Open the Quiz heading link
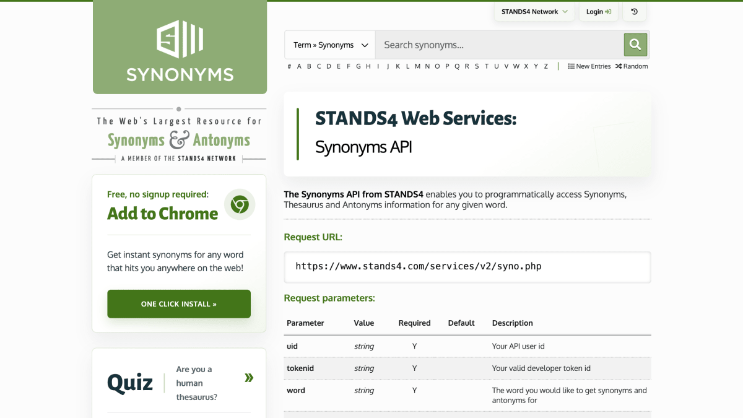Viewport: 743px width, 418px height. coord(130,382)
